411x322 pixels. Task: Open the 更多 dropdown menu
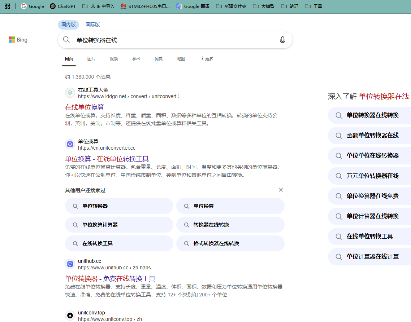pyautogui.click(x=206, y=58)
